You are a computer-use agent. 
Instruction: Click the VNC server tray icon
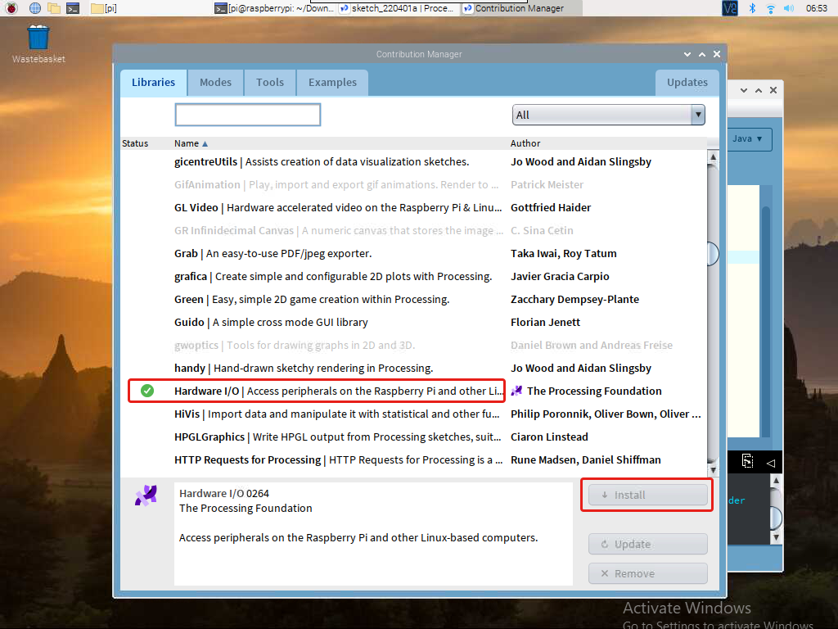click(729, 8)
